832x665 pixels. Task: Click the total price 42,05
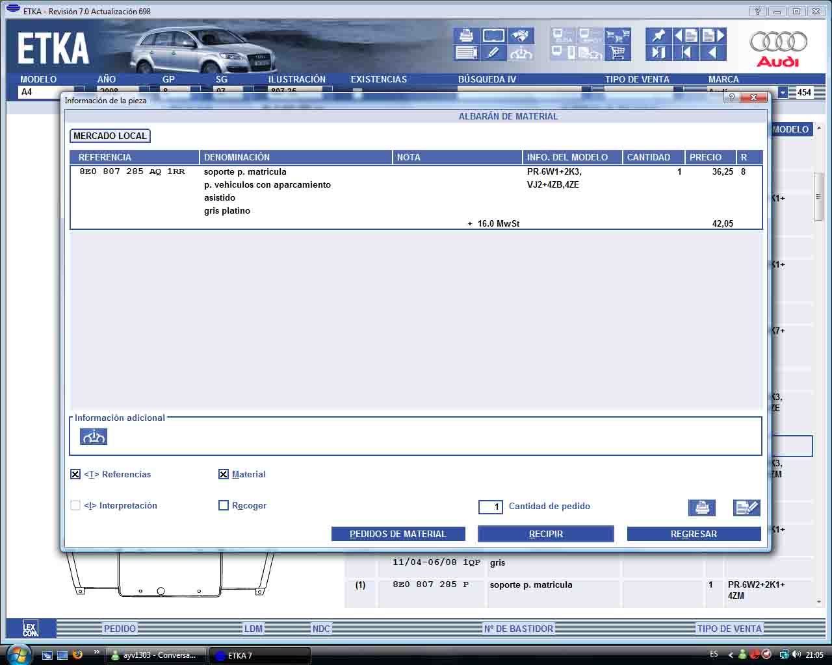[722, 223]
